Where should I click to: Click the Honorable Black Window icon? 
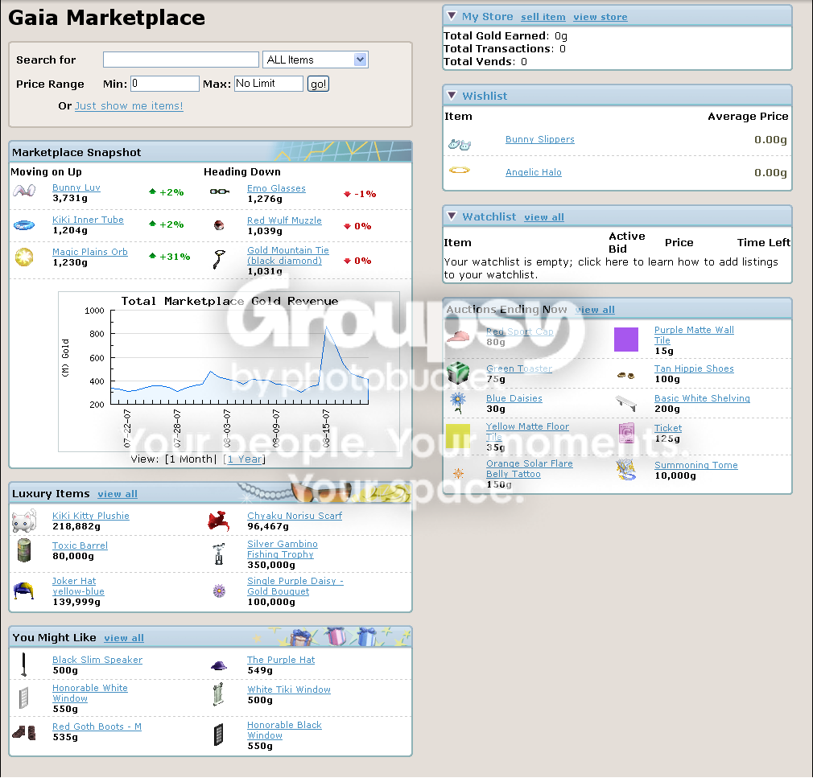(219, 735)
